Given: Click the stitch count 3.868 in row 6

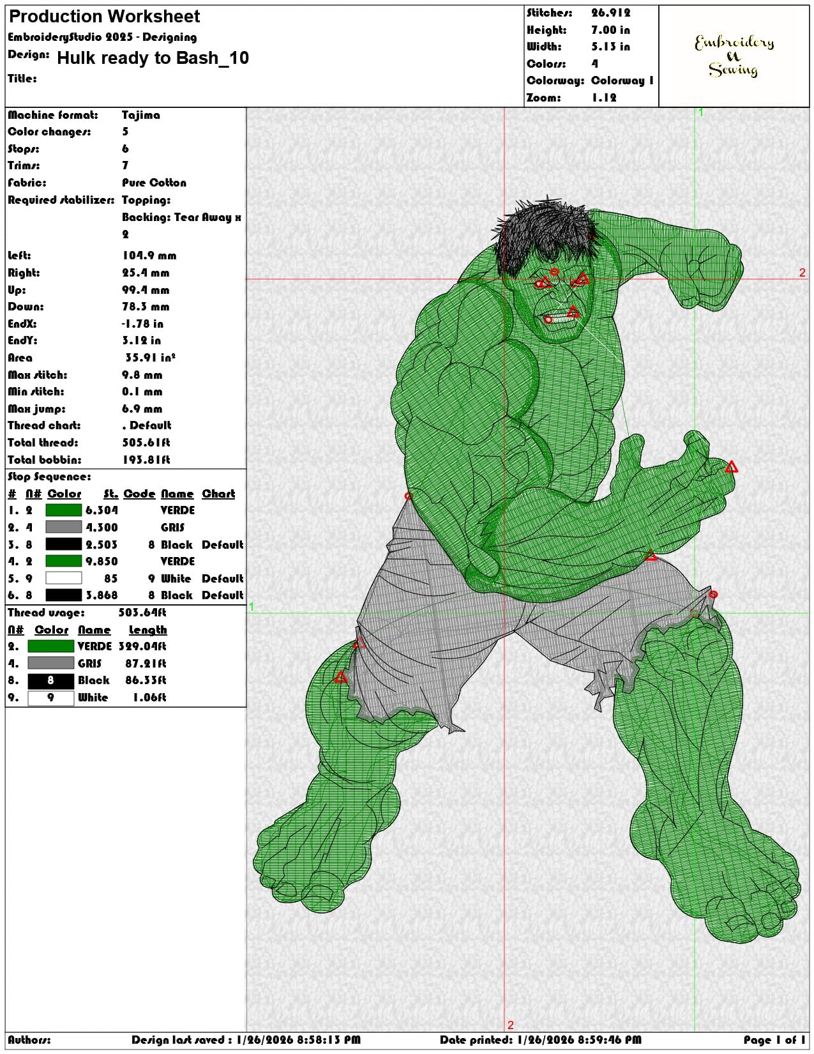Looking at the screenshot, I should pyautogui.click(x=102, y=595).
